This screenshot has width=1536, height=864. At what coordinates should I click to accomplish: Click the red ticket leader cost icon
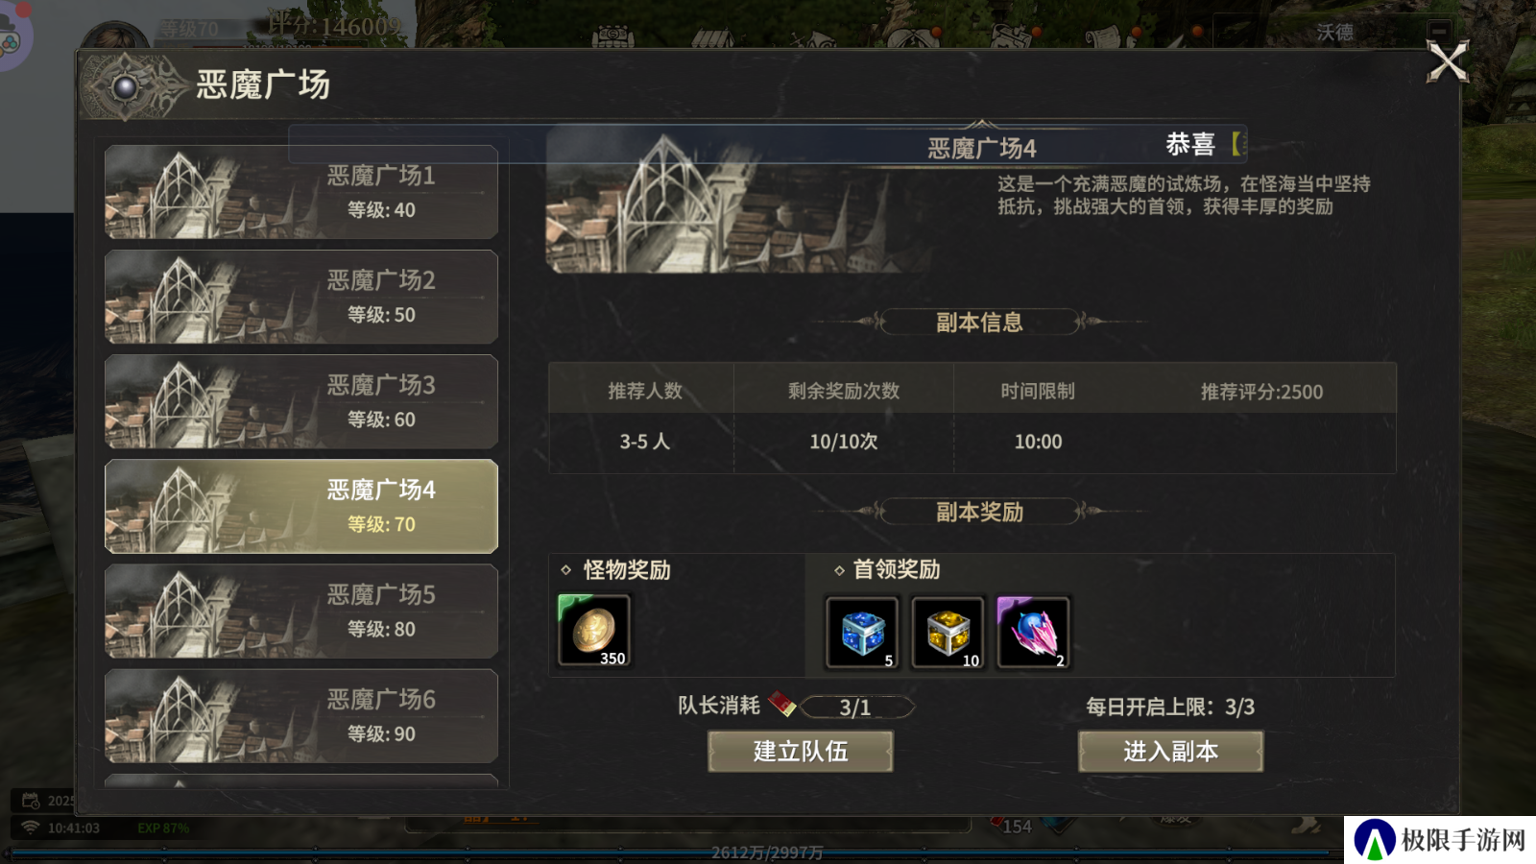pos(781,705)
